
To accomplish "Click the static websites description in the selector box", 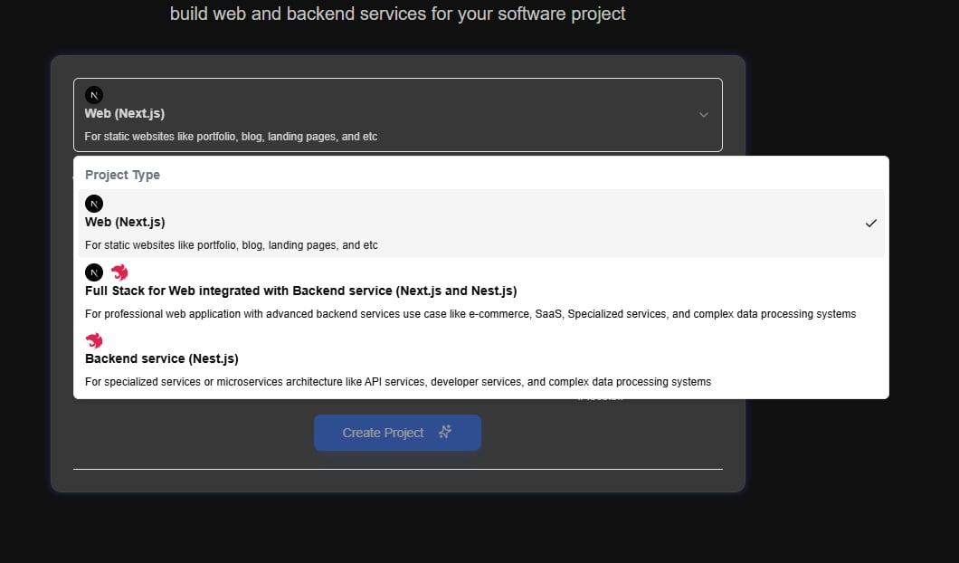I will 231,137.
